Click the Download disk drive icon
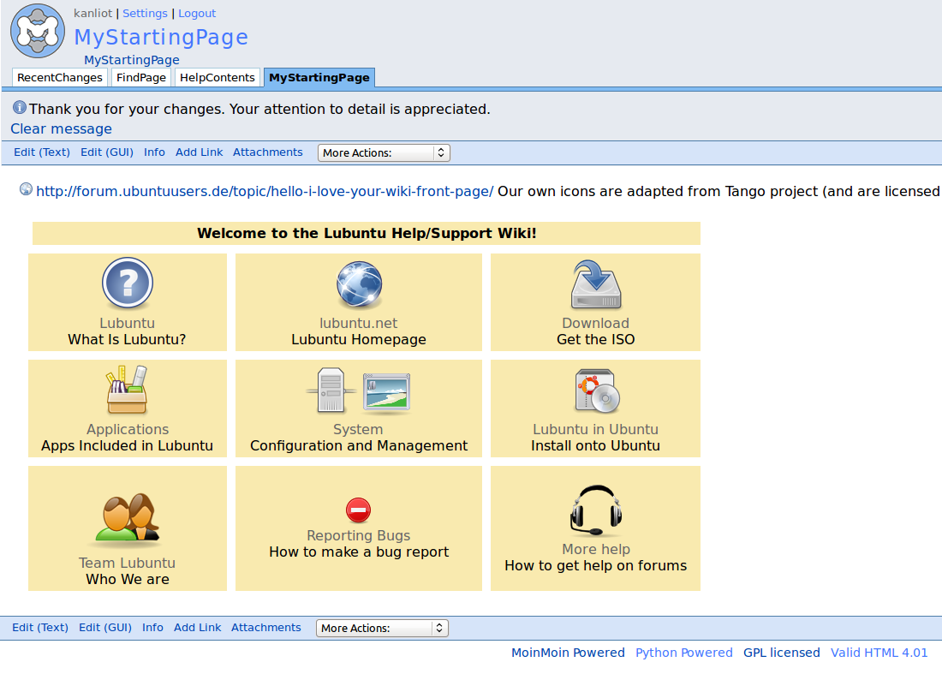Screen dimensions: 942x674 pos(596,285)
